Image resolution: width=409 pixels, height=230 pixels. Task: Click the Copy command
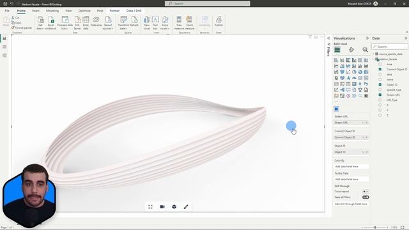(16, 23)
